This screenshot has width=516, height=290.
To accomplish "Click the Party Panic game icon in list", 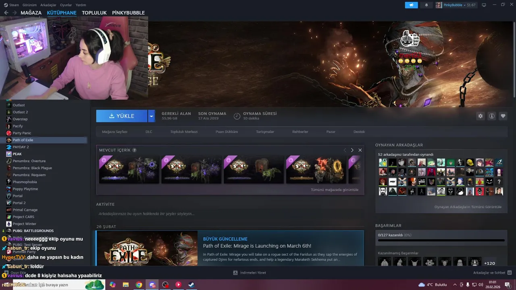I will [x=9, y=133].
